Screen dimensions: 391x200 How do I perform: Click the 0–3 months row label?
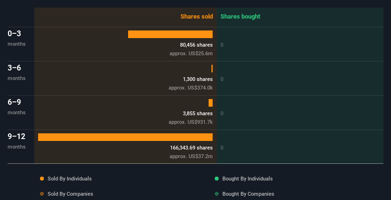click(x=17, y=38)
